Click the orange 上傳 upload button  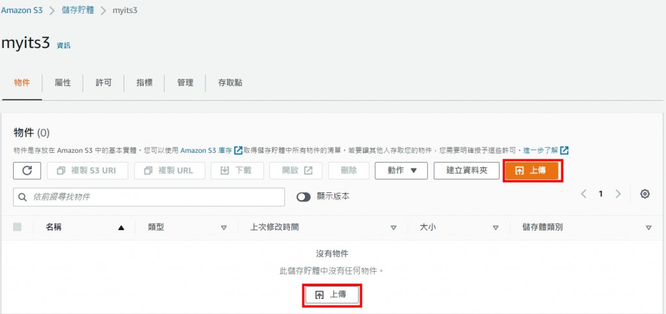point(531,170)
